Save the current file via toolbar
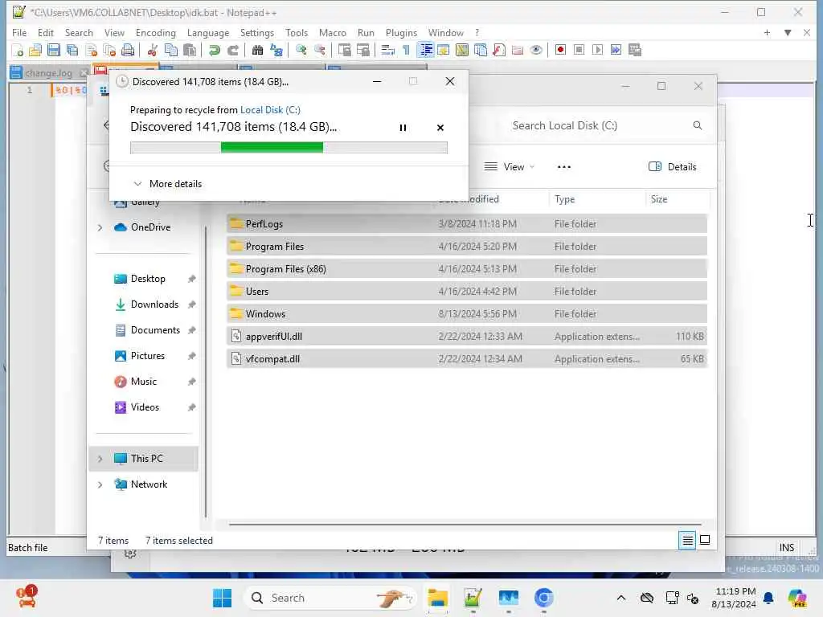The image size is (823, 617). [x=54, y=50]
